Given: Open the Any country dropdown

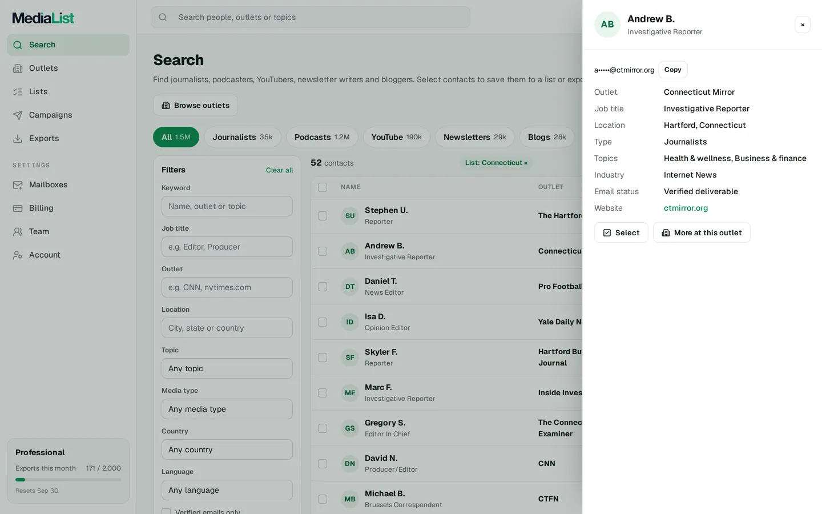Looking at the screenshot, I should 227,449.
